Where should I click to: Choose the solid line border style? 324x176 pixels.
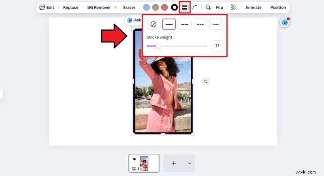[x=169, y=24]
